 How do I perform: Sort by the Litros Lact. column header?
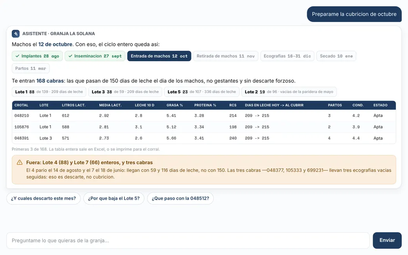(x=74, y=105)
